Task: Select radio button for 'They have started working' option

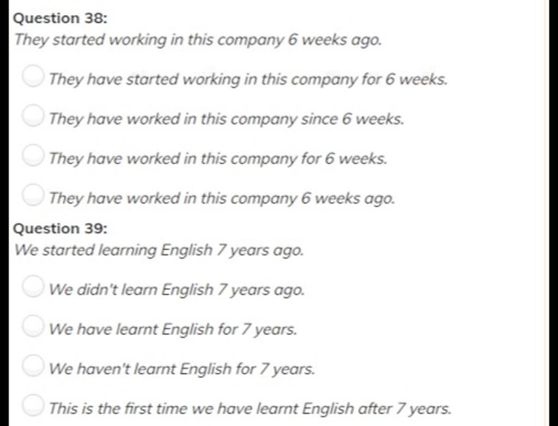Action: (x=33, y=75)
